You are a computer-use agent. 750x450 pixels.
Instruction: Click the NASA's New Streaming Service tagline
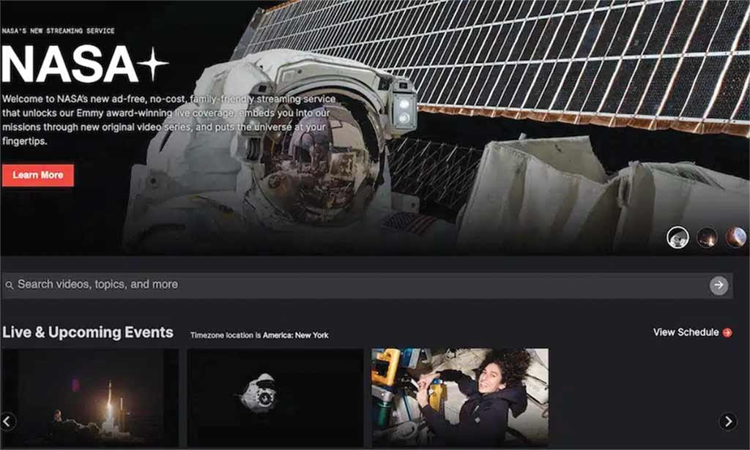[x=58, y=31]
